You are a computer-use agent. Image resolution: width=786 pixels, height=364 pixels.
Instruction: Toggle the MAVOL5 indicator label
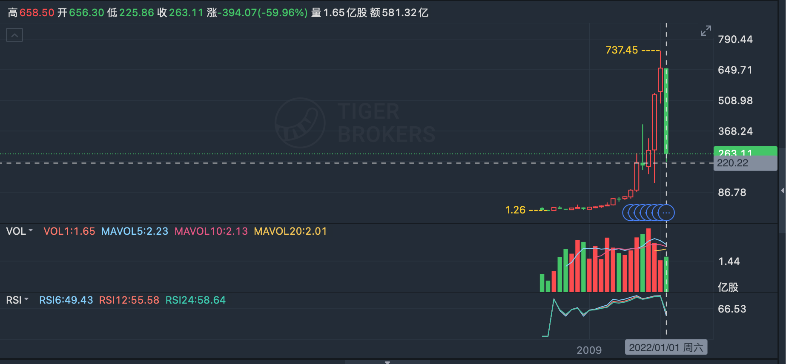point(135,231)
